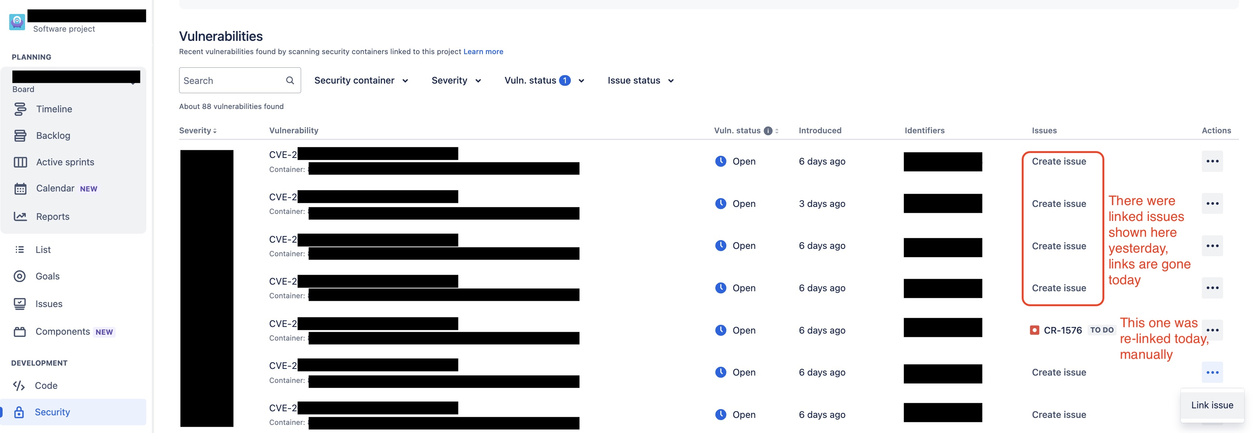This screenshot has height=433, width=1253.
Task: Open actions menu for CR-1576 row
Action: 1212,330
